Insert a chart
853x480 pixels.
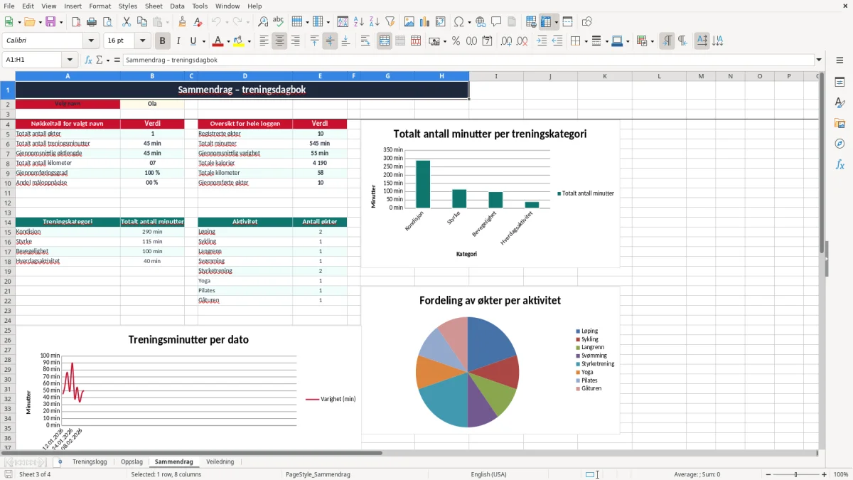pyautogui.click(x=425, y=22)
